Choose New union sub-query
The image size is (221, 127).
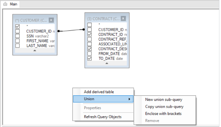pos(164,99)
